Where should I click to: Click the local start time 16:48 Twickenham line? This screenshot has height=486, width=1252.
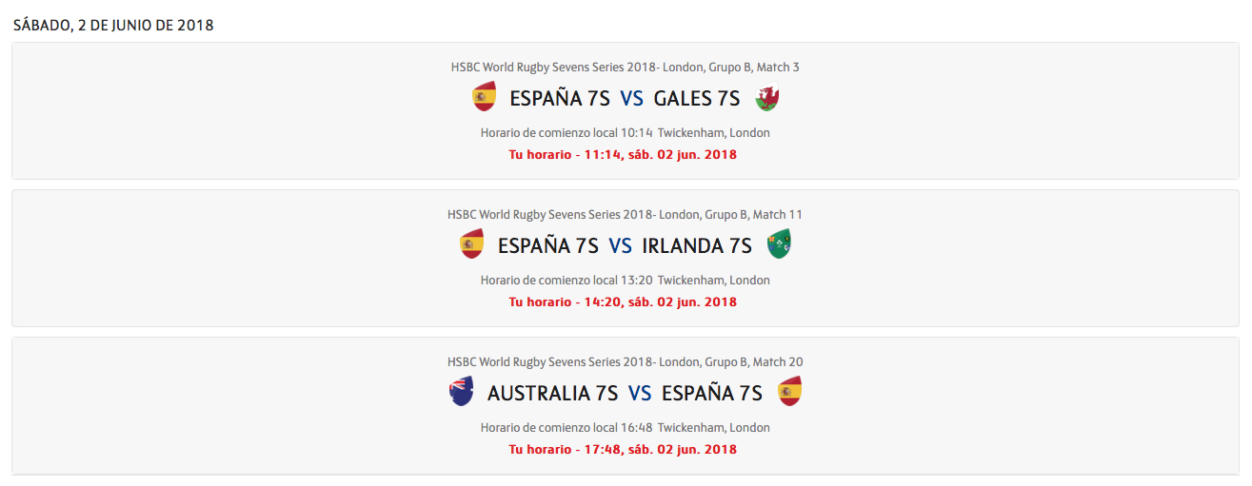626,427
